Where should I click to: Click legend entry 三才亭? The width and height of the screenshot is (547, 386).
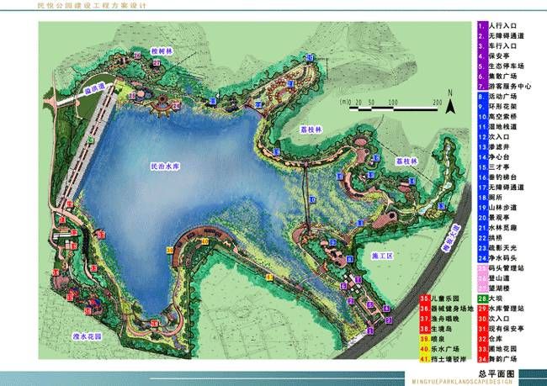point(494,167)
